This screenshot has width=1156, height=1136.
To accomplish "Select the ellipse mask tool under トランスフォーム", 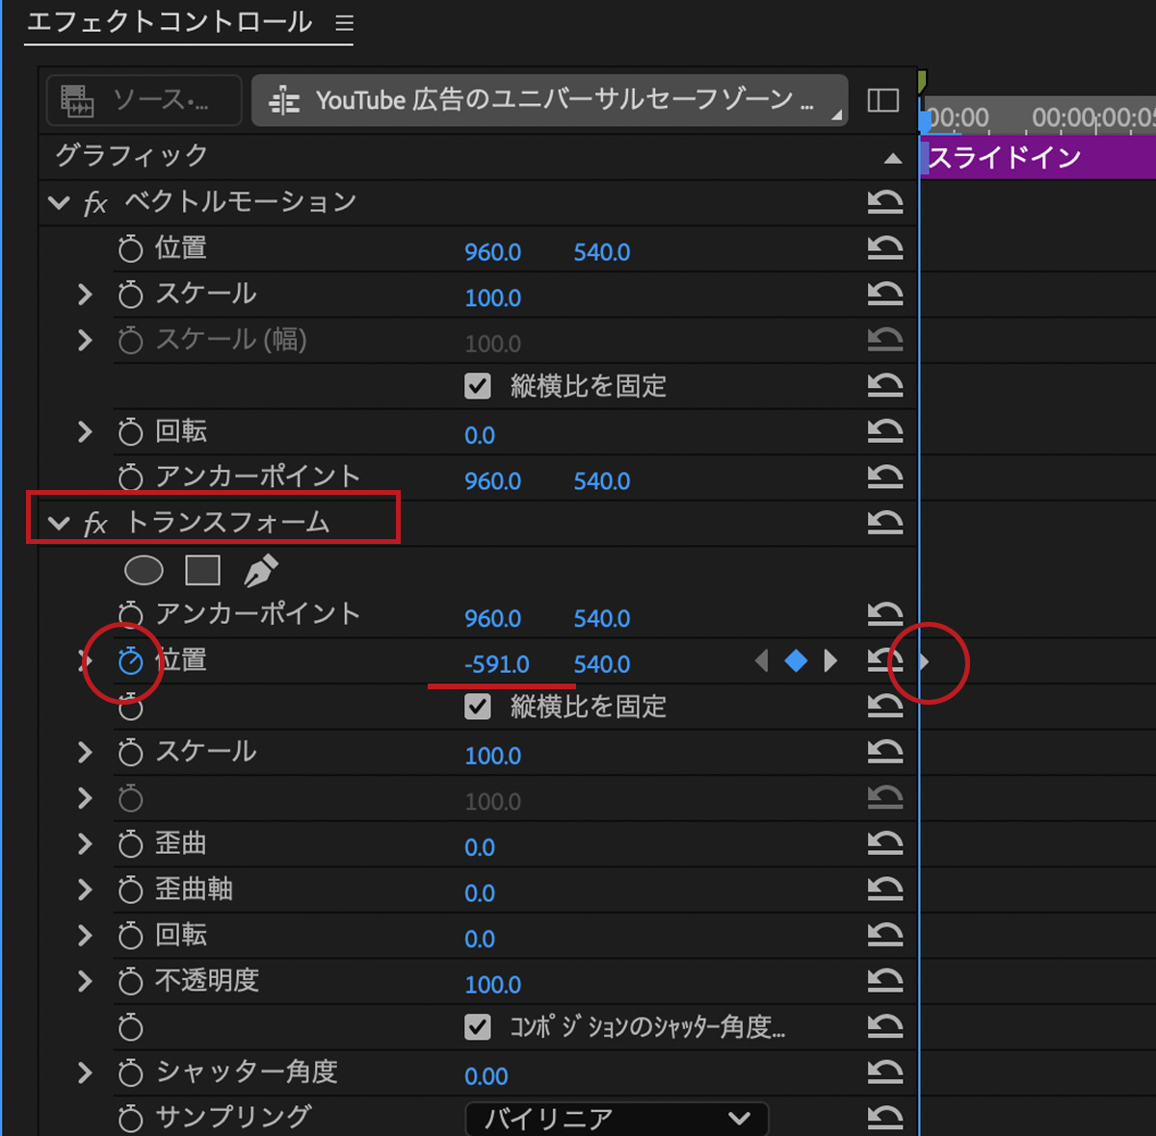I will coord(144,571).
